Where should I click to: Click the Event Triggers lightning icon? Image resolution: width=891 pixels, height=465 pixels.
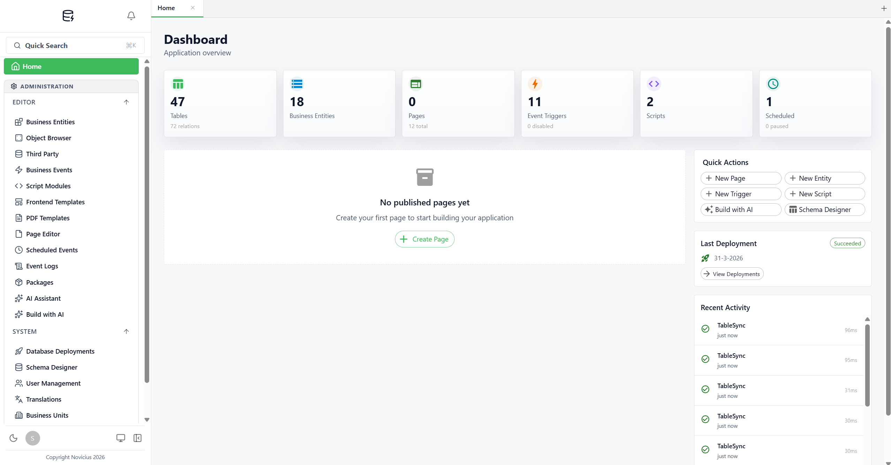point(535,84)
